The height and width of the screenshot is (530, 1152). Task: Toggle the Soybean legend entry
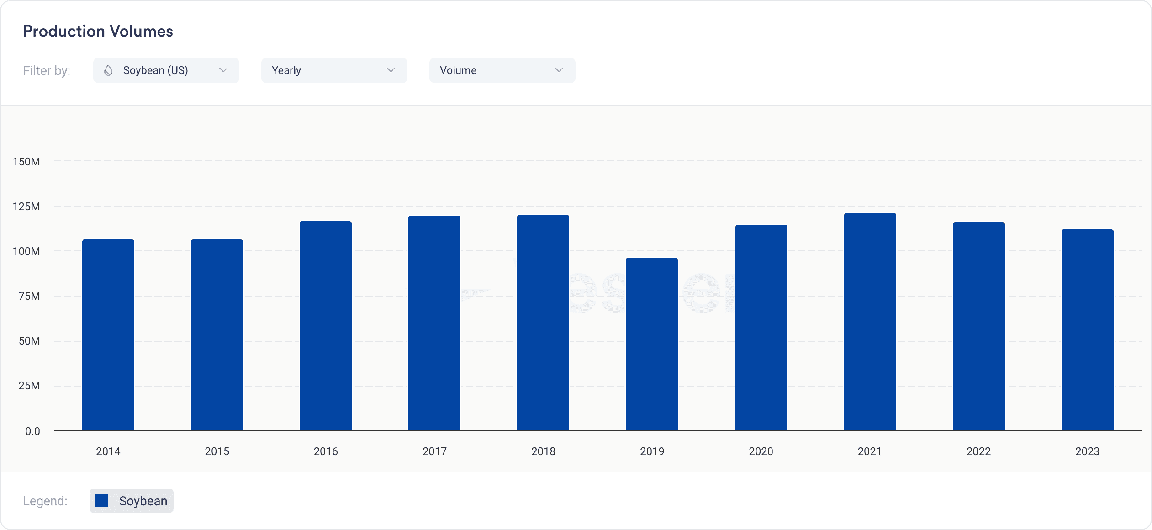(132, 501)
